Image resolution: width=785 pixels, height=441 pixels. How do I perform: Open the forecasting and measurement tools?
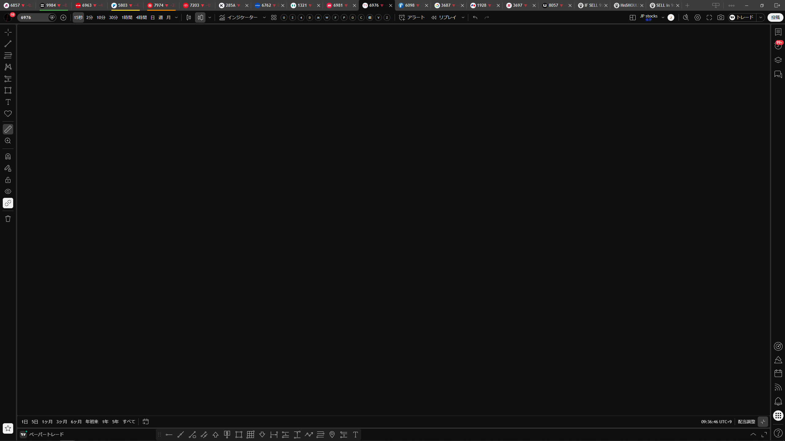8,79
